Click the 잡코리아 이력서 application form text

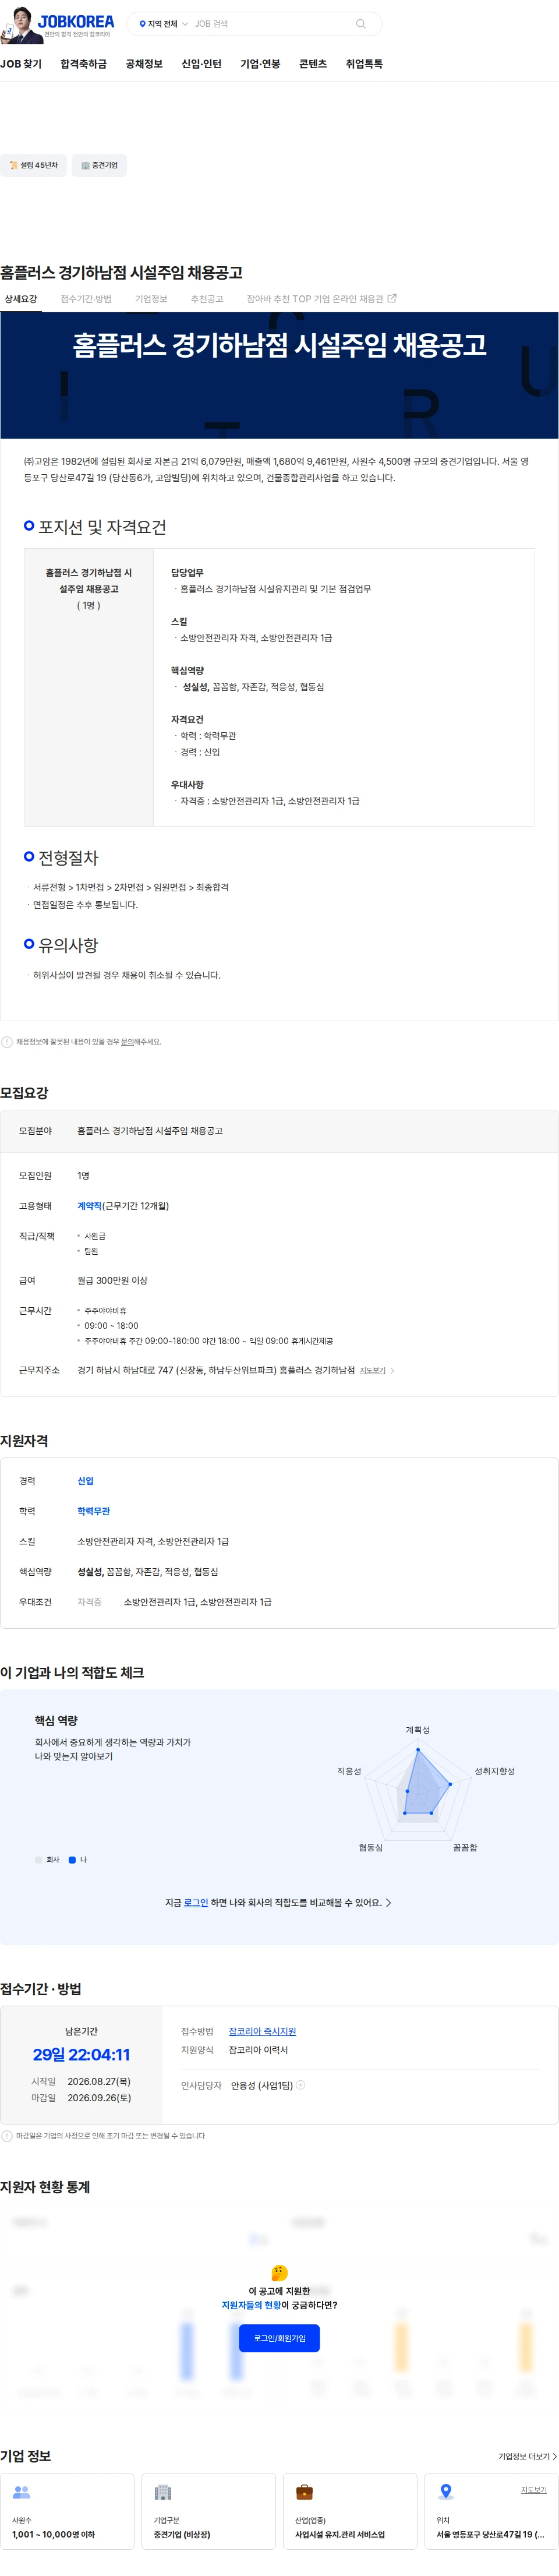point(258,2050)
